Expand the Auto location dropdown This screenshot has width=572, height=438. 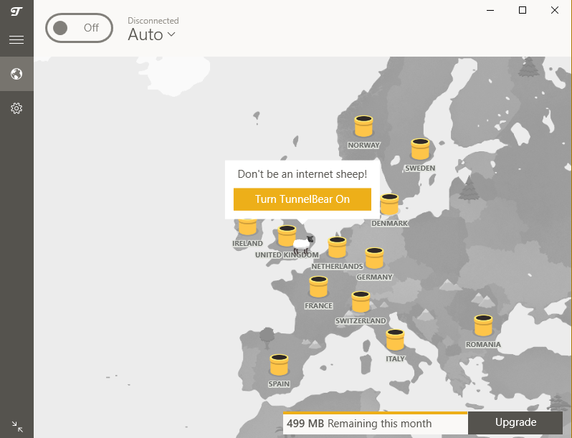coord(151,34)
